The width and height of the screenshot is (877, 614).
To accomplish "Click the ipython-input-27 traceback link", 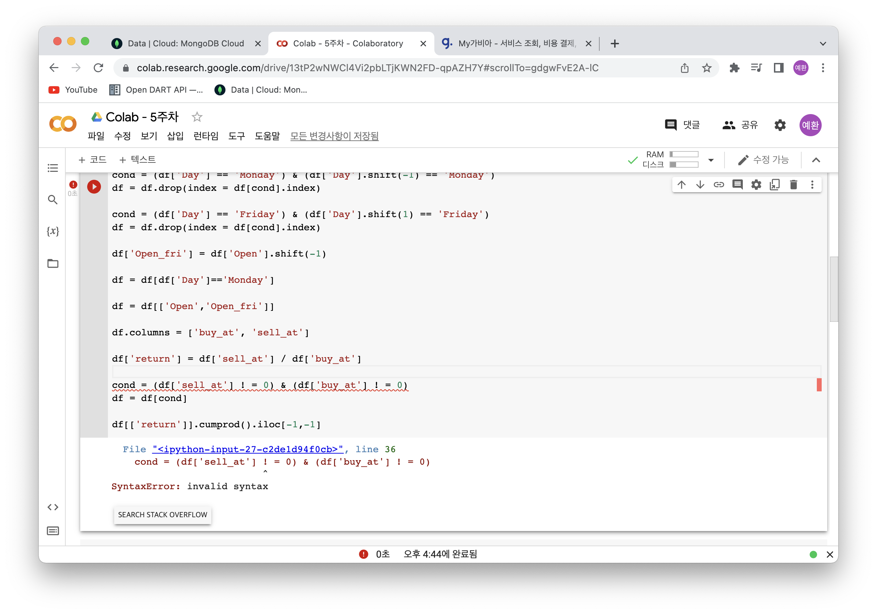I will 248,449.
